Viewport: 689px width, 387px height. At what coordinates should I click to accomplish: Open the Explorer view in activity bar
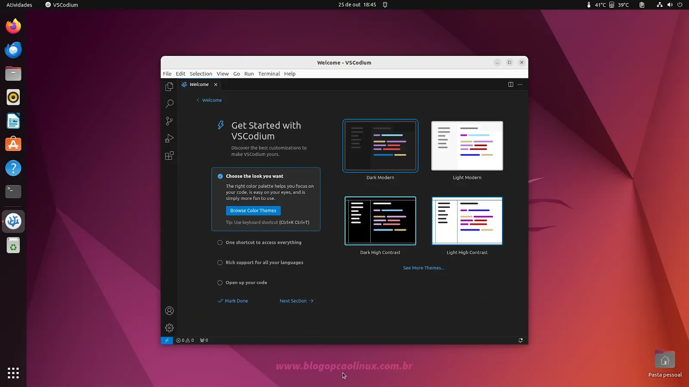tap(169, 86)
